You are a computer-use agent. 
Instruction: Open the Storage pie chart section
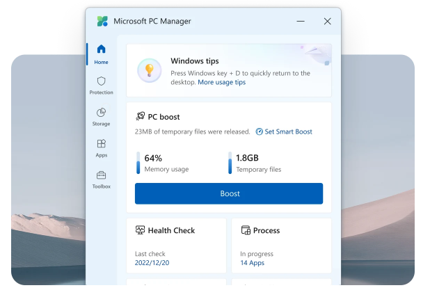pos(101,117)
